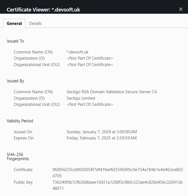Click Issued To organizational unit value
Image resolution: width=188 pixels, height=196 pixels.
click(90, 65)
